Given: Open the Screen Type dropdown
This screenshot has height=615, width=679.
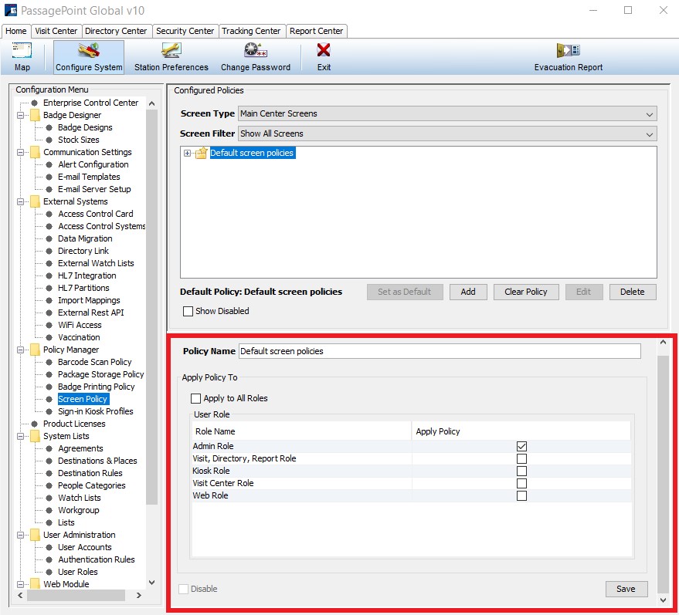Looking at the screenshot, I should [x=447, y=113].
